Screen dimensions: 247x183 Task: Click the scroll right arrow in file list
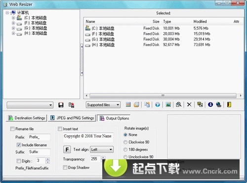click(241, 95)
